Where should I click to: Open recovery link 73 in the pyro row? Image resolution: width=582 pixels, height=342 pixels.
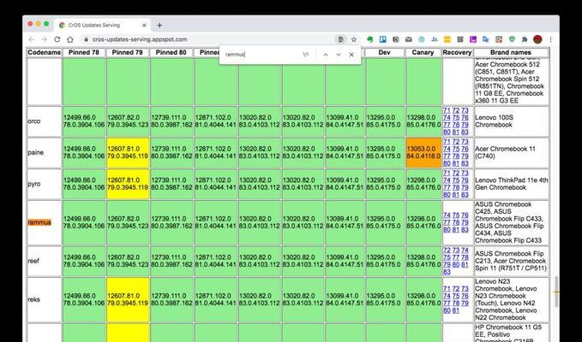click(465, 173)
